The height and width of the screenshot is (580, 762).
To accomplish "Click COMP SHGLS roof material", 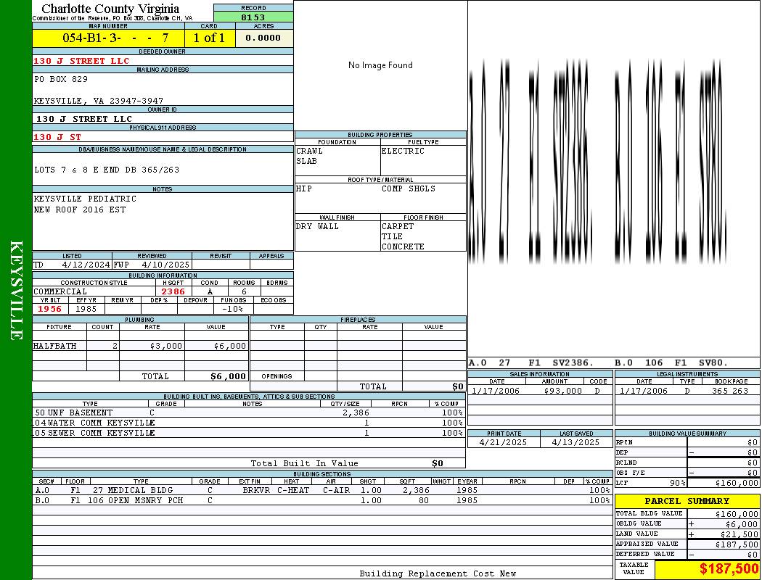I will (x=408, y=188).
